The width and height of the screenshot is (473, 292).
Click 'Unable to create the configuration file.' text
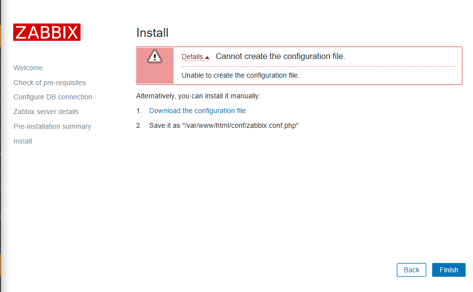click(x=240, y=75)
